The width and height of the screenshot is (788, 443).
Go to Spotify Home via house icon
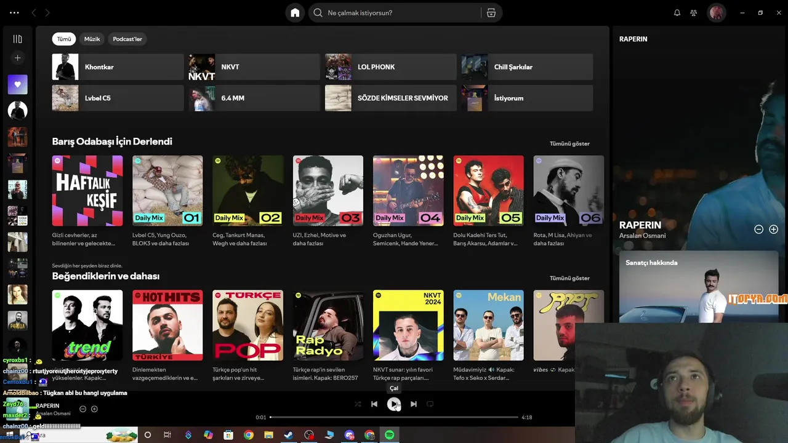point(295,13)
